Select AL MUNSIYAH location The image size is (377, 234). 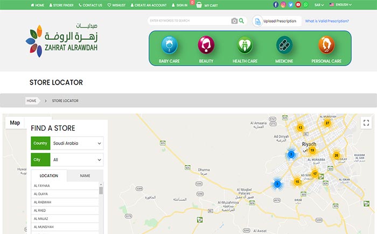pyautogui.click(x=65, y=227)
